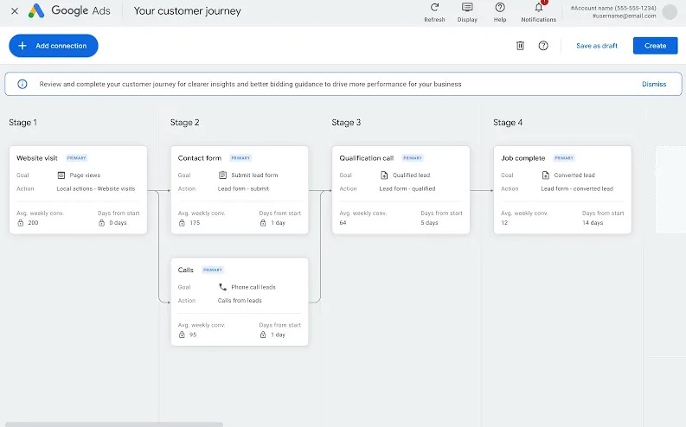Screen dimensions: 686x427
Task: Click Page views goal icon
Action: click(61, 175)
